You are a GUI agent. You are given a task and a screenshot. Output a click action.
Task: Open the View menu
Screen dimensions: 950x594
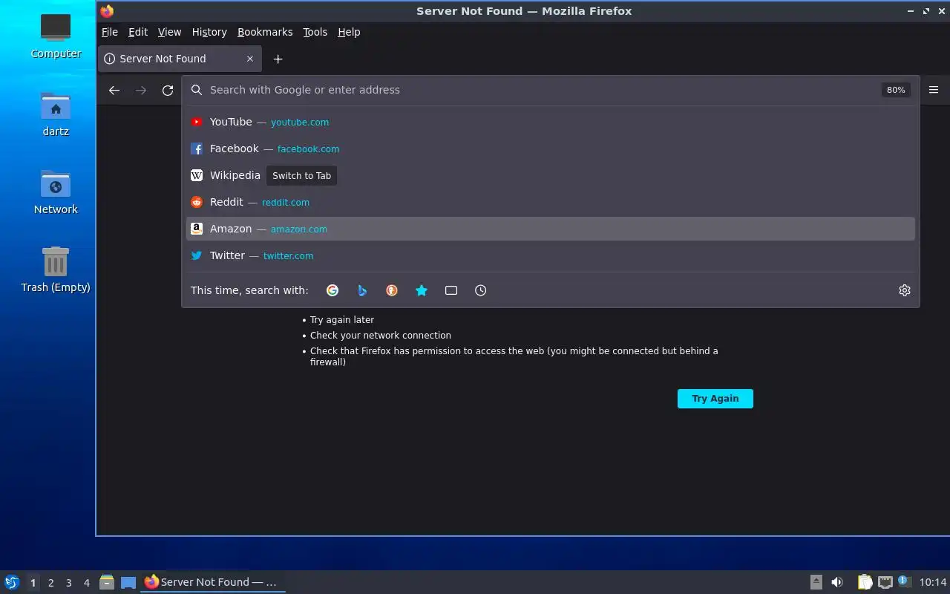pyautogui.click(x=169, y=32)
